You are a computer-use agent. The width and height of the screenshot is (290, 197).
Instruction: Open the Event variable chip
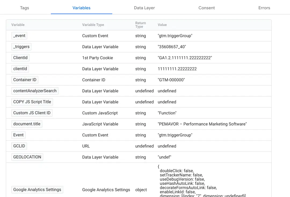pos(18,135)
